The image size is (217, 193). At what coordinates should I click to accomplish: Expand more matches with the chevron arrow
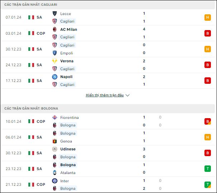(127, 95)
